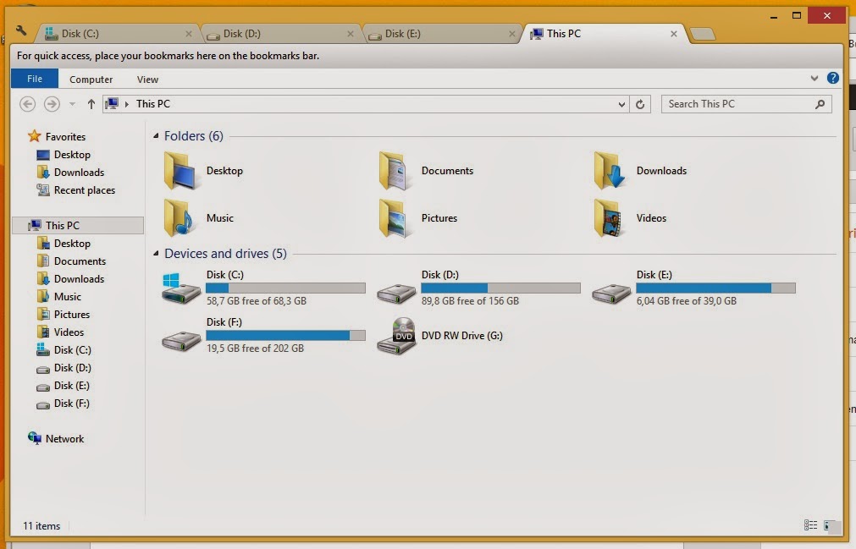The height and width of the screenshot is (549, 856).
Task: Open the address bar history dropdown
Action: point(621,104)
